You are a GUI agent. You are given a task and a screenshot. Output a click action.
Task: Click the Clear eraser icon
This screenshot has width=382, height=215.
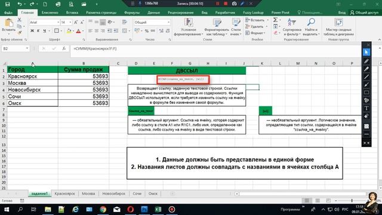coord(275,33)
